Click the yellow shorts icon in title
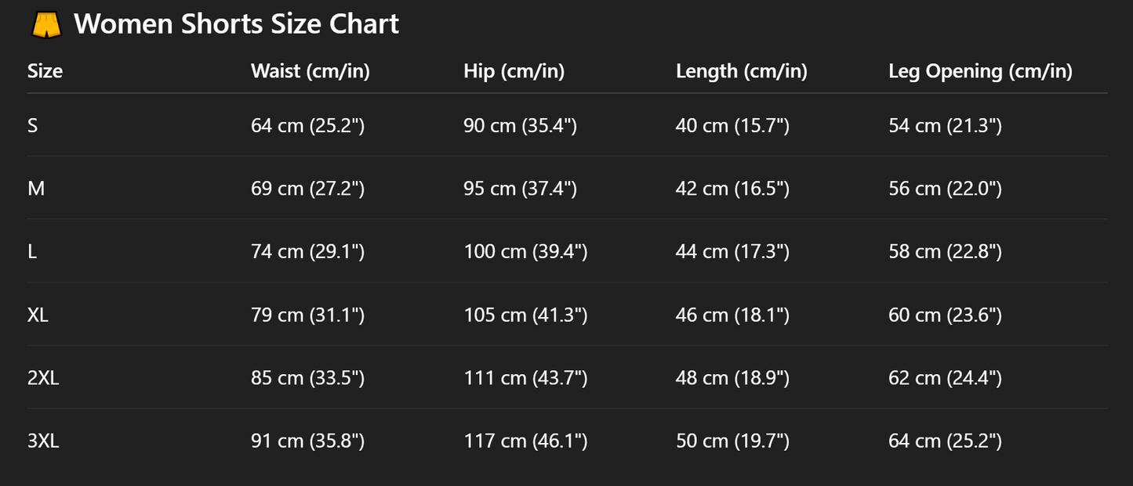 pos(46,24)
